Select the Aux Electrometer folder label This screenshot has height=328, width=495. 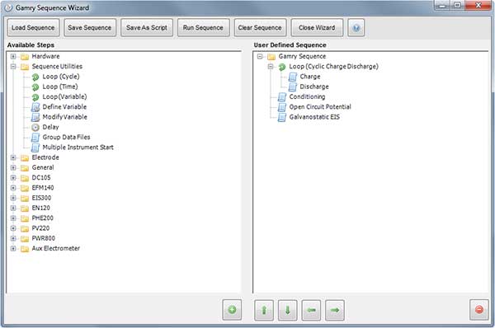click(55, 248)
